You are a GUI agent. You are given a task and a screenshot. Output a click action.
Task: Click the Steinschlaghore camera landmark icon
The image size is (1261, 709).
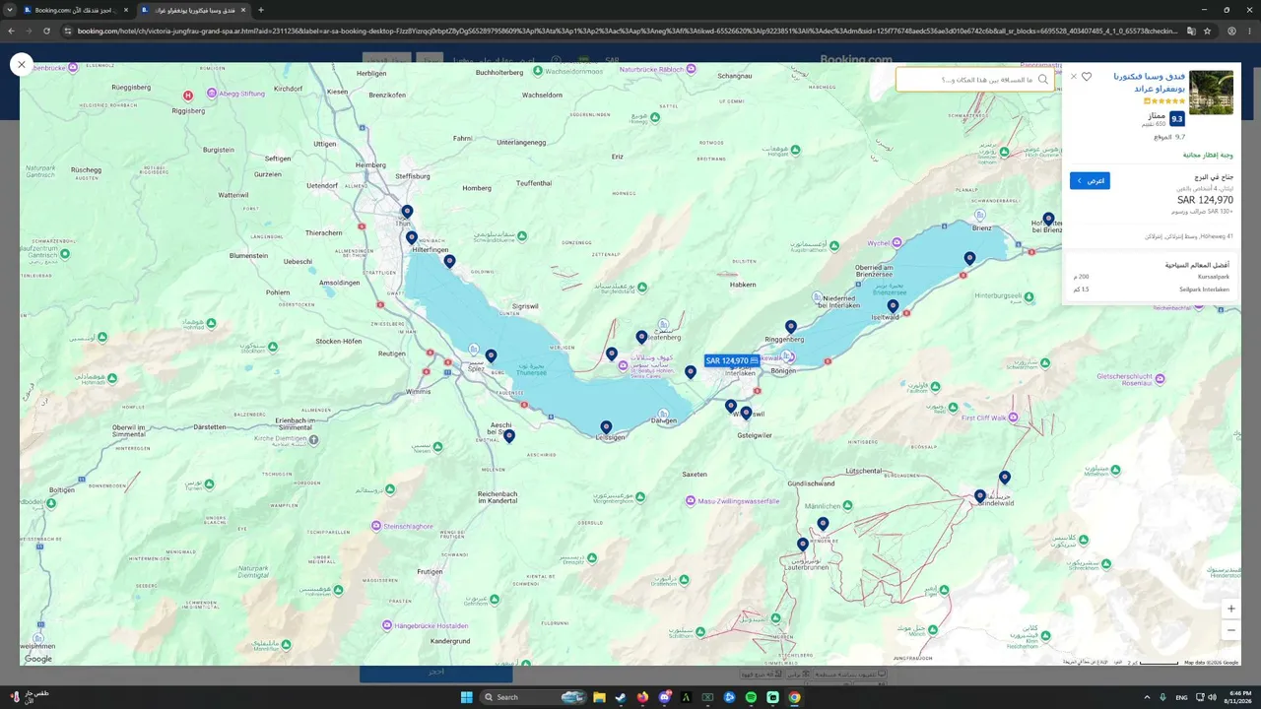[376, 527]
